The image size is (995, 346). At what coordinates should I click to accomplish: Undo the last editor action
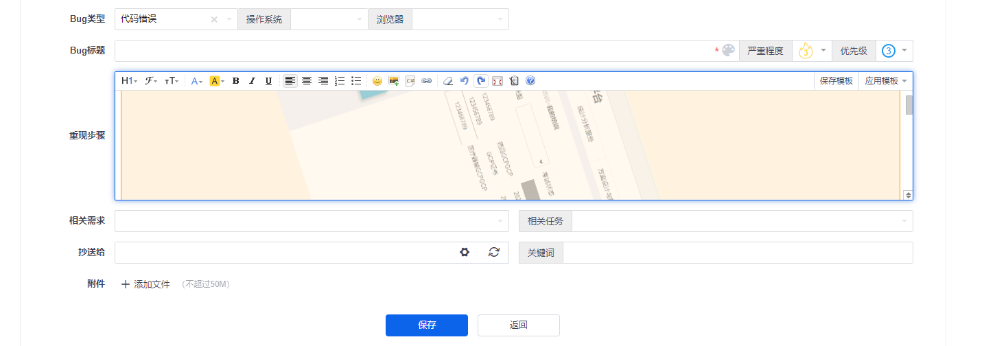click(465, 81)
